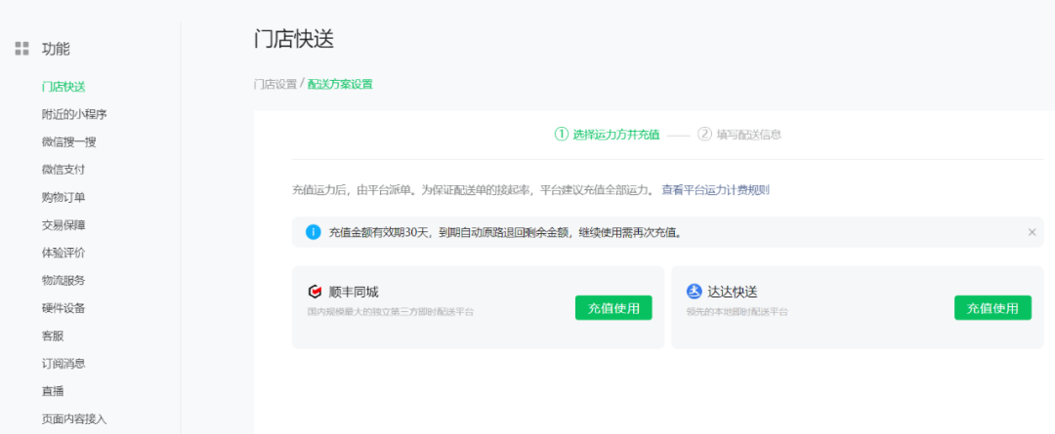Open 门店快送 in the sidebar
Image resolution: width=1055 pixels, height=434 pixels.
tap(63, 87)
